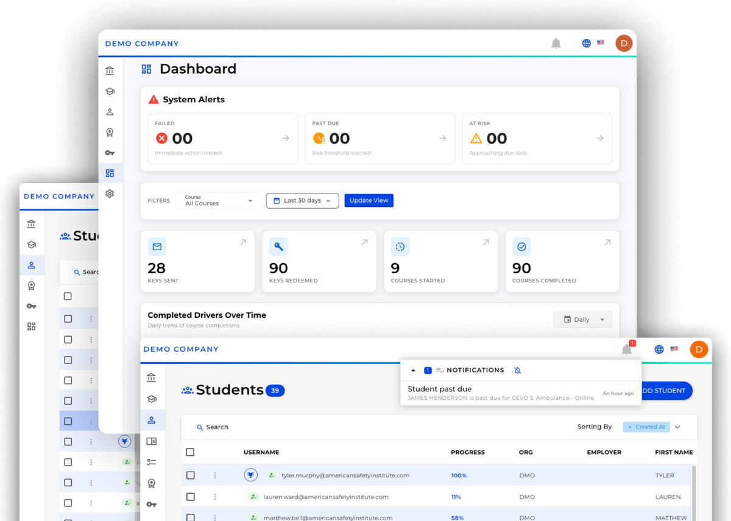Open keys icon in Dashboard sidebar
Viewport: 731px width, 521px height.
(110, 153)
